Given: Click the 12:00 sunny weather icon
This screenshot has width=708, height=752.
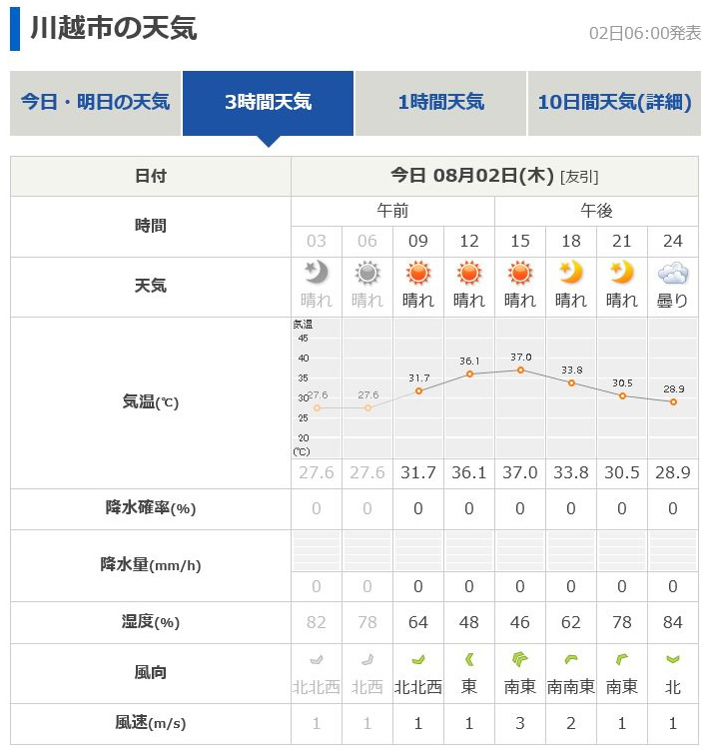Looking at the screenshot, I should (469, 273).
